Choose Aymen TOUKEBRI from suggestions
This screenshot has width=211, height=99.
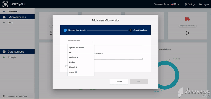(81, 48)
